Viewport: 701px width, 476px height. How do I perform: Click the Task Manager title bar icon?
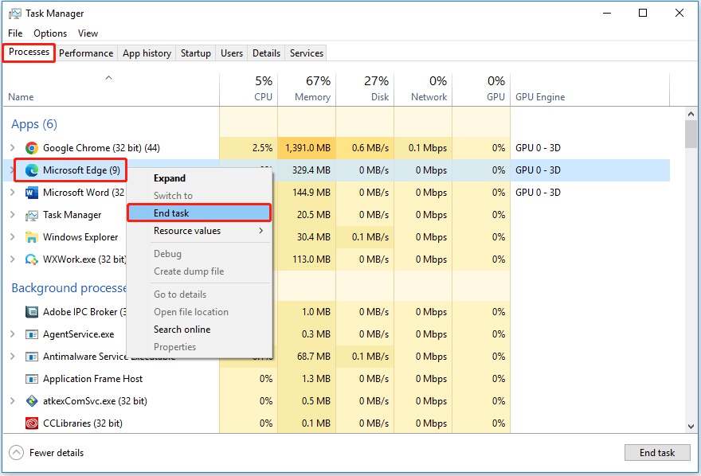pyautogui.click(x=15, y=14)
